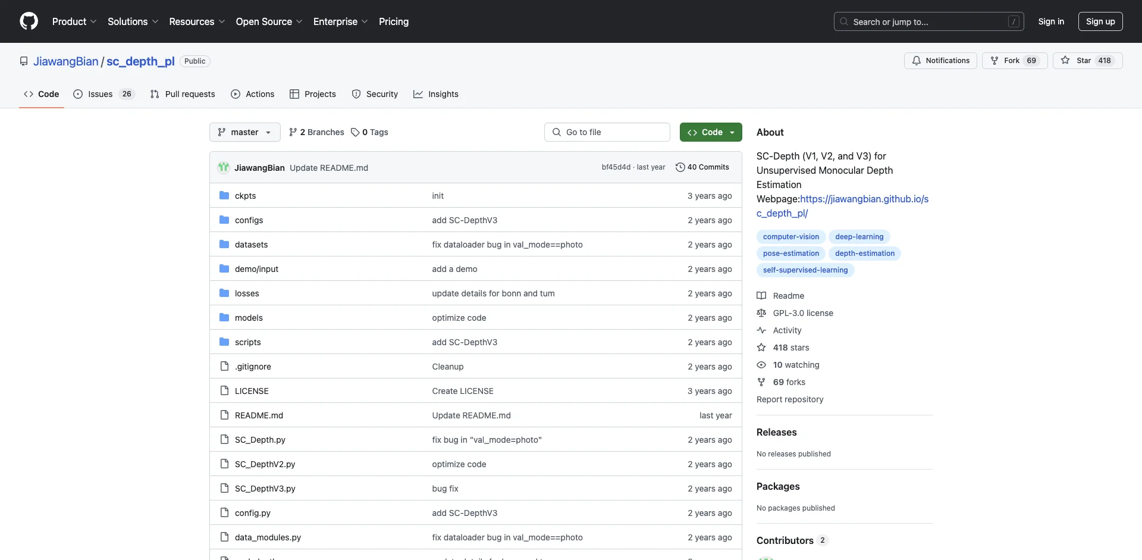Switch to the Insights tab
Screen dimensions: 1142x560
coord(436,94)
